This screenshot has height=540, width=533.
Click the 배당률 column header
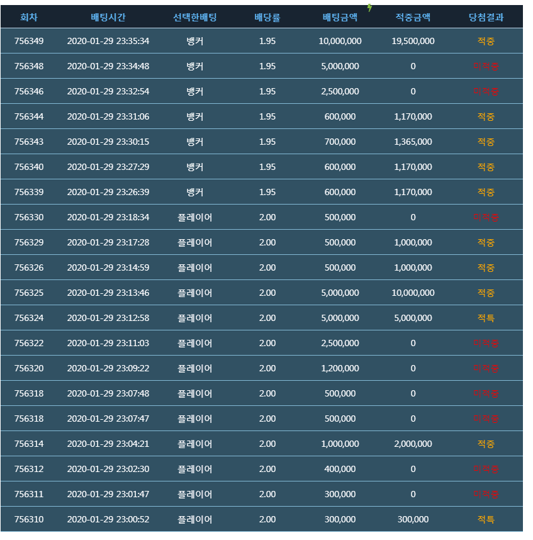point(267,17)
